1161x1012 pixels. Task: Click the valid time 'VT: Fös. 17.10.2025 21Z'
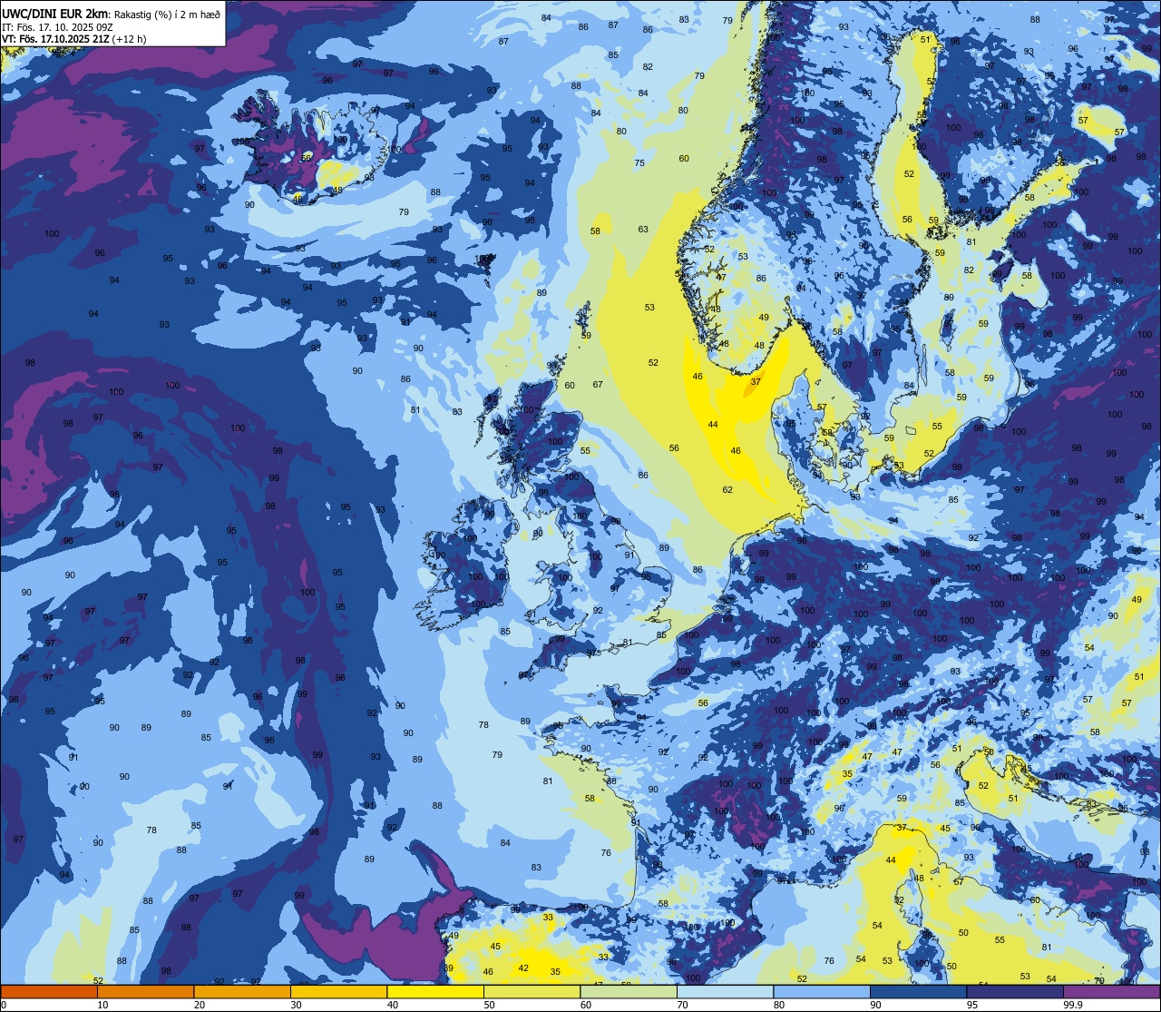(x=54, y=39)
